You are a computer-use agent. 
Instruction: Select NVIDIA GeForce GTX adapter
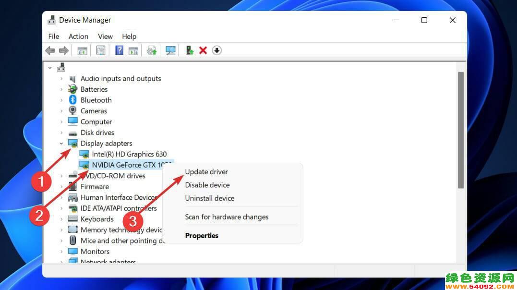point(132,165)
